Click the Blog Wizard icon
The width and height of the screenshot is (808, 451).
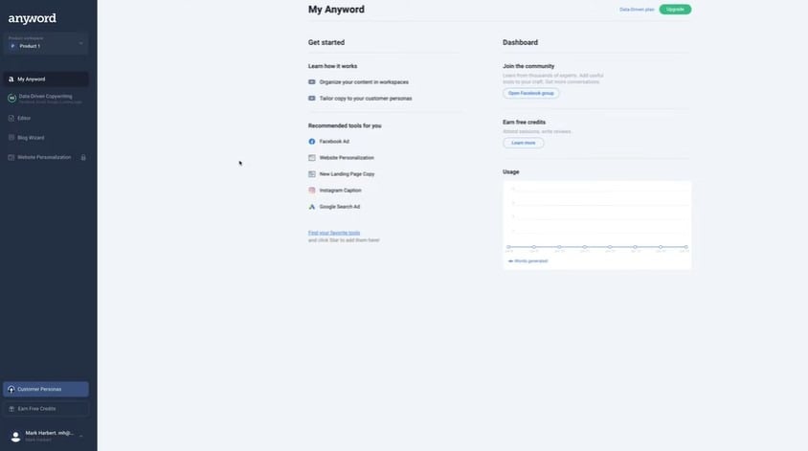click(11, 138)
